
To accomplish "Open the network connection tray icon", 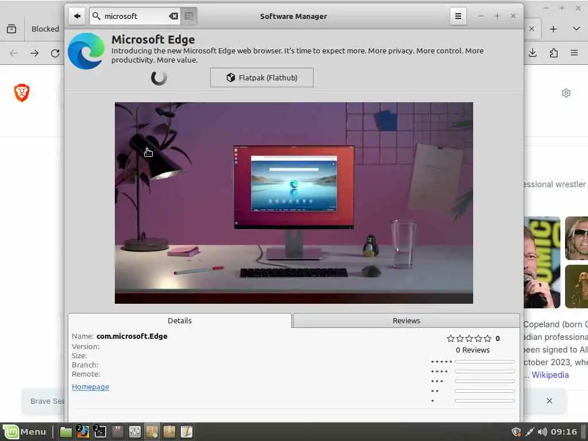I will click(x=530, y=432).
